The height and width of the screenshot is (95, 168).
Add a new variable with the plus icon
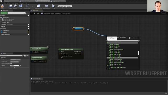pos(28,29)
